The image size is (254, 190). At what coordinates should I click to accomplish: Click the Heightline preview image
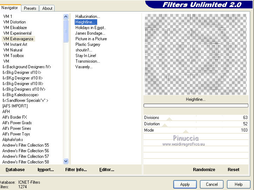pyautogui.click(x=196, y=54)
